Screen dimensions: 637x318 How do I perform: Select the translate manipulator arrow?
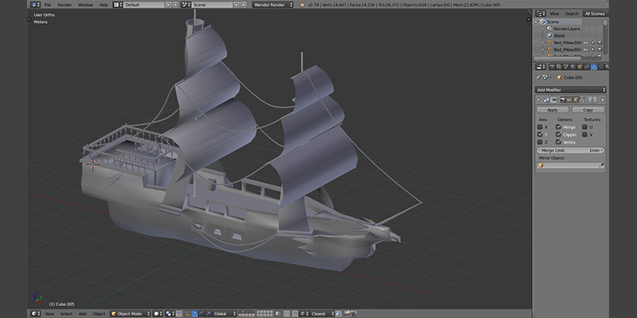[x=194, y=313]
